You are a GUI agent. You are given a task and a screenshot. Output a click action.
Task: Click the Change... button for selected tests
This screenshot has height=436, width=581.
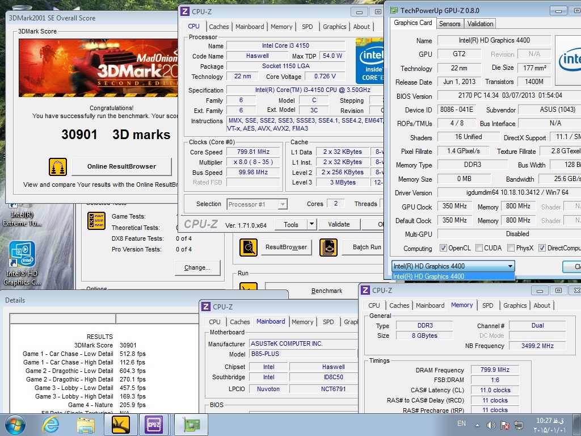[197, 267]
